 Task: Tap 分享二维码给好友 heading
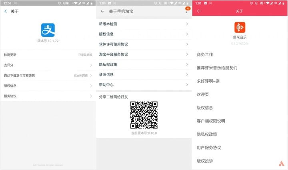(114, 97)
